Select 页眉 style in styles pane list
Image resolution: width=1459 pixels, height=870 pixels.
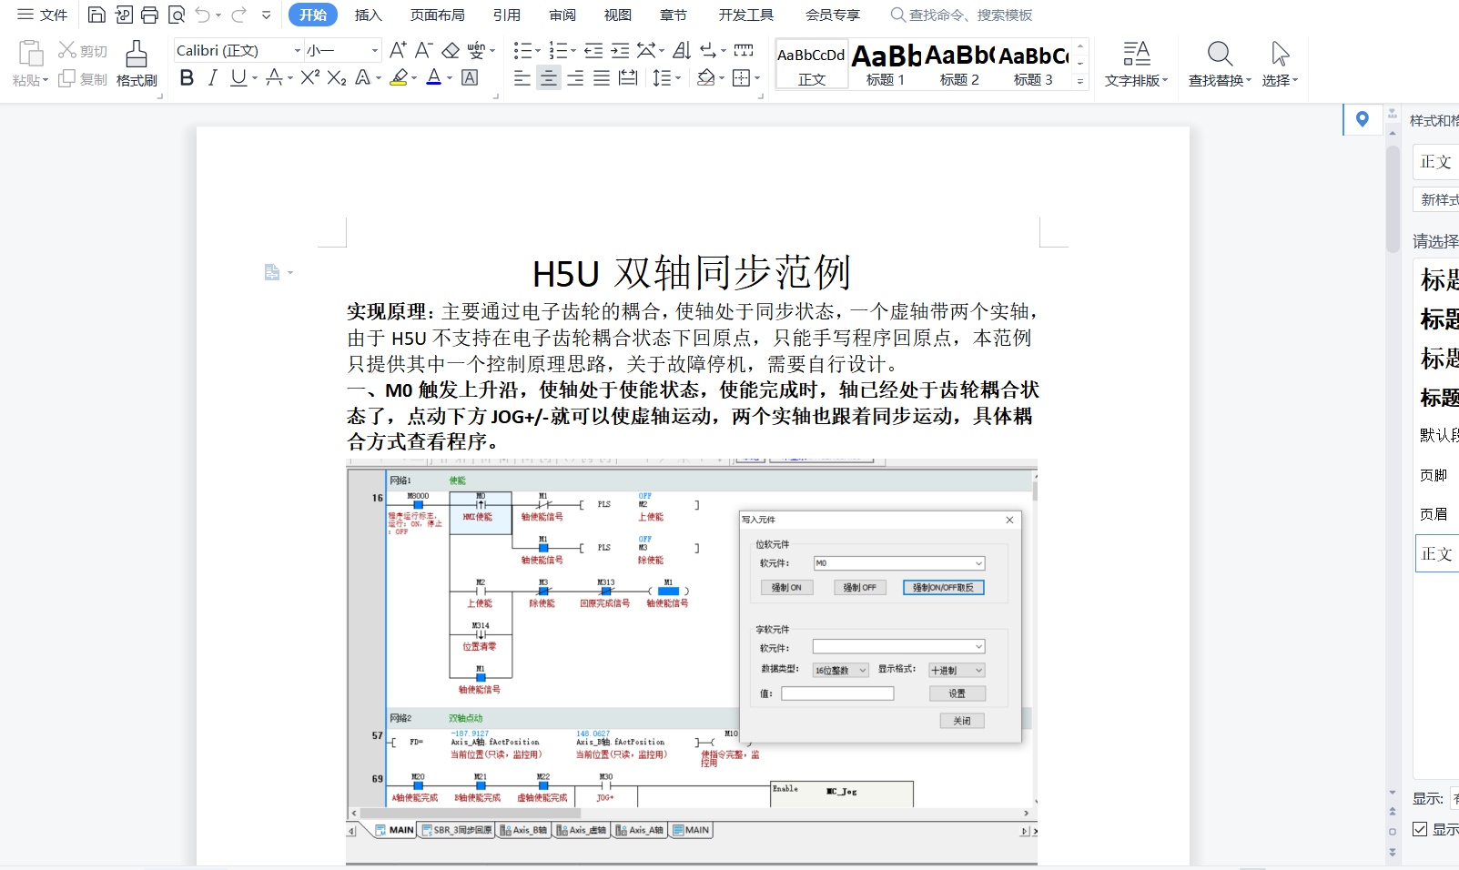pyautogui.click(x=1434, y=514)
